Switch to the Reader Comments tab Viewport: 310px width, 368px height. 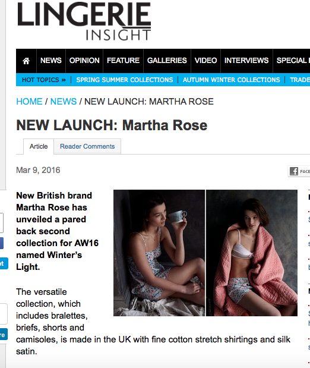(87, 146)
